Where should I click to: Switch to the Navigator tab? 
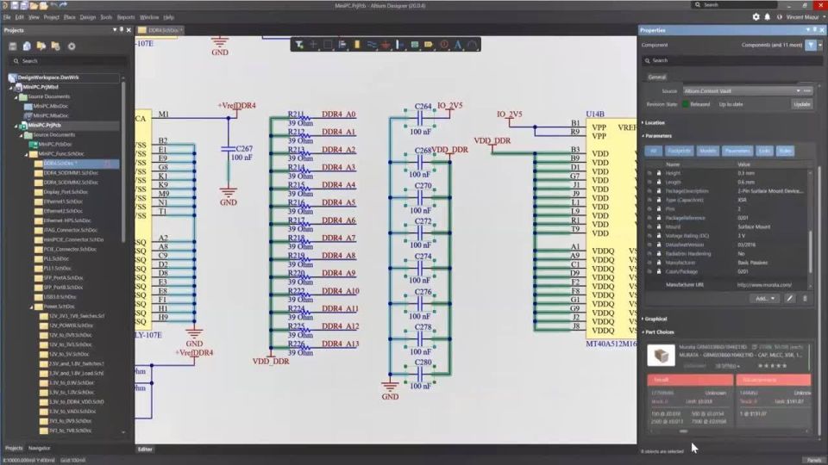[39, 448]
